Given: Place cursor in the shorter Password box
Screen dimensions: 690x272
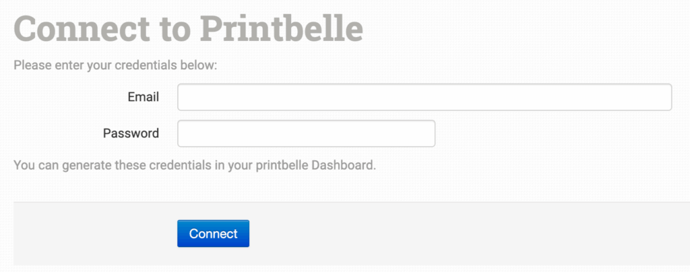Looking at the screenshot, I should click(306, 133).
